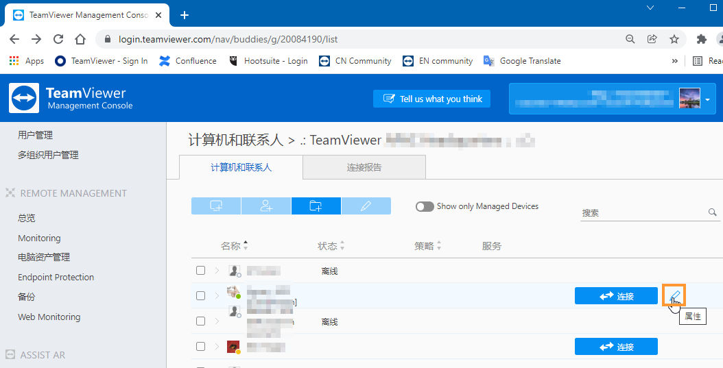Image resolution: width=723 pixels, height=368 pixels.
Task: Open the tab search dropdown chevron
Action: click(x=650, y=8)
